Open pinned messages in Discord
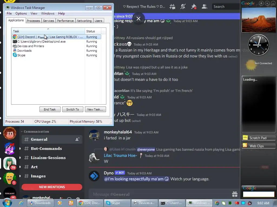Image resolution: width=277 pixels, height=207 pixels. tap(194, 7)
